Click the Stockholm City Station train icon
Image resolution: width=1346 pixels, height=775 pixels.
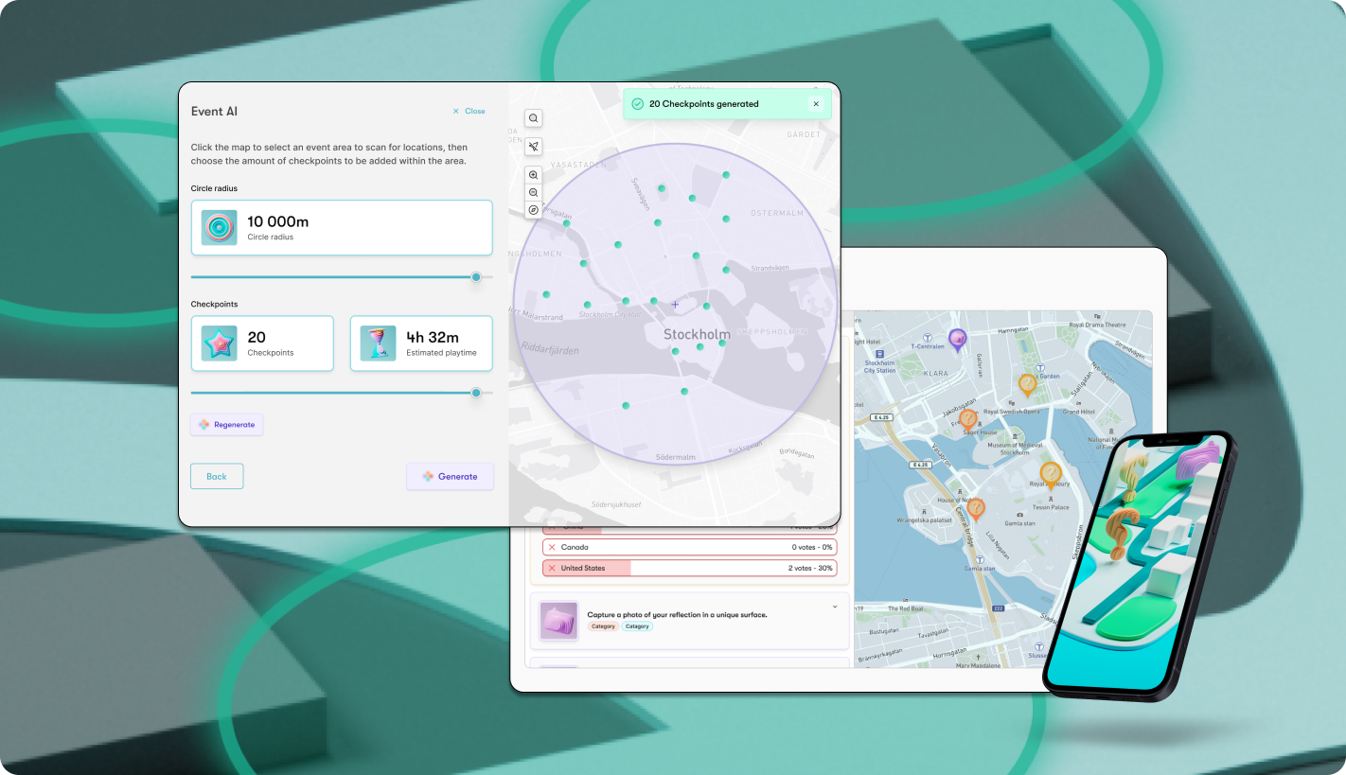coord(879,352)
